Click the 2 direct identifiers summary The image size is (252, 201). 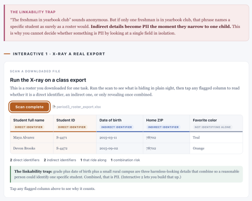25,160
